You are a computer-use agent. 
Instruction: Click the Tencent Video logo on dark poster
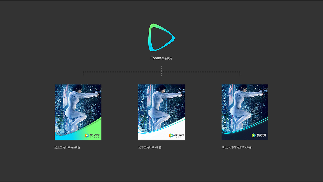[x=259, y=135]
